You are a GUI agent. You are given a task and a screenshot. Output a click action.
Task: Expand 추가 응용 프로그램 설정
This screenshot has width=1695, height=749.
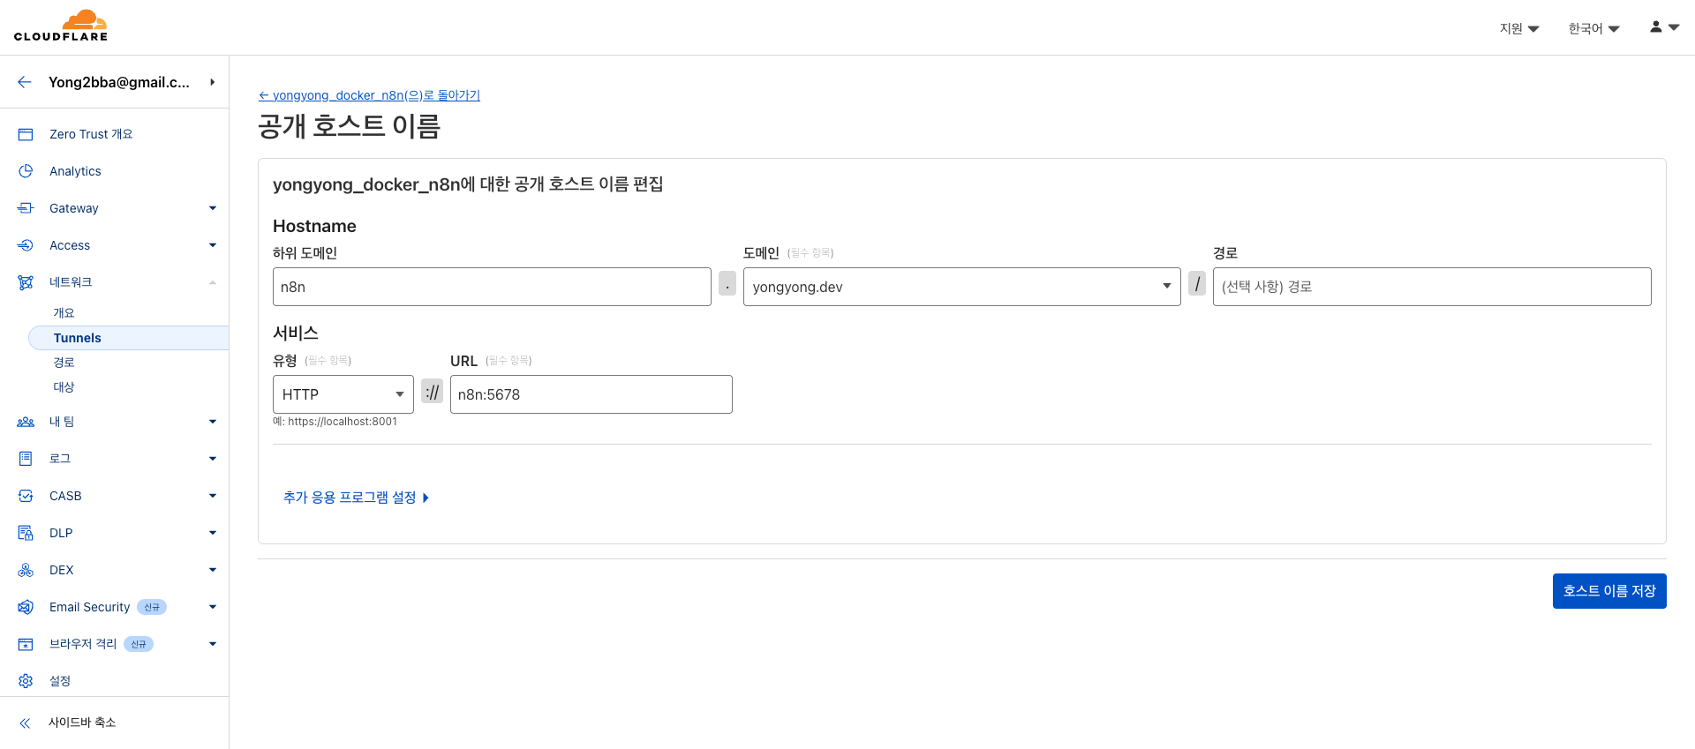pyautogui.click(x=356, y=498)
